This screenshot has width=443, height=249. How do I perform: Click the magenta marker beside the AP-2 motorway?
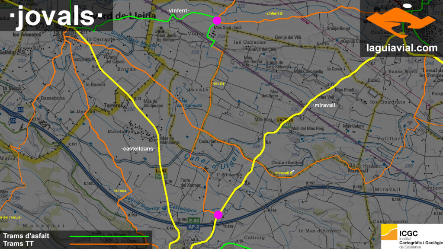(x=218, y=214)
